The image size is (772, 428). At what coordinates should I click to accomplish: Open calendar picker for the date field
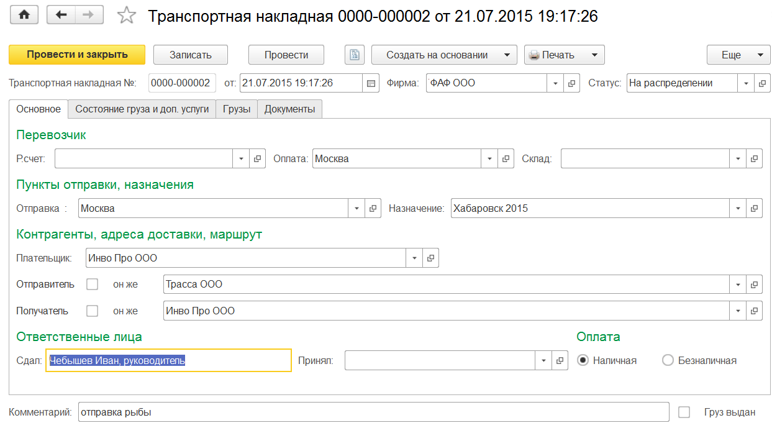371,83
